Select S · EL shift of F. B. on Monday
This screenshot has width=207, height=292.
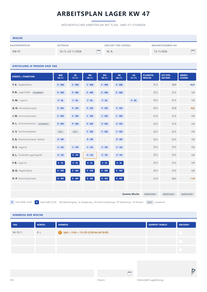pyautogui.click(x=61, y=163)
